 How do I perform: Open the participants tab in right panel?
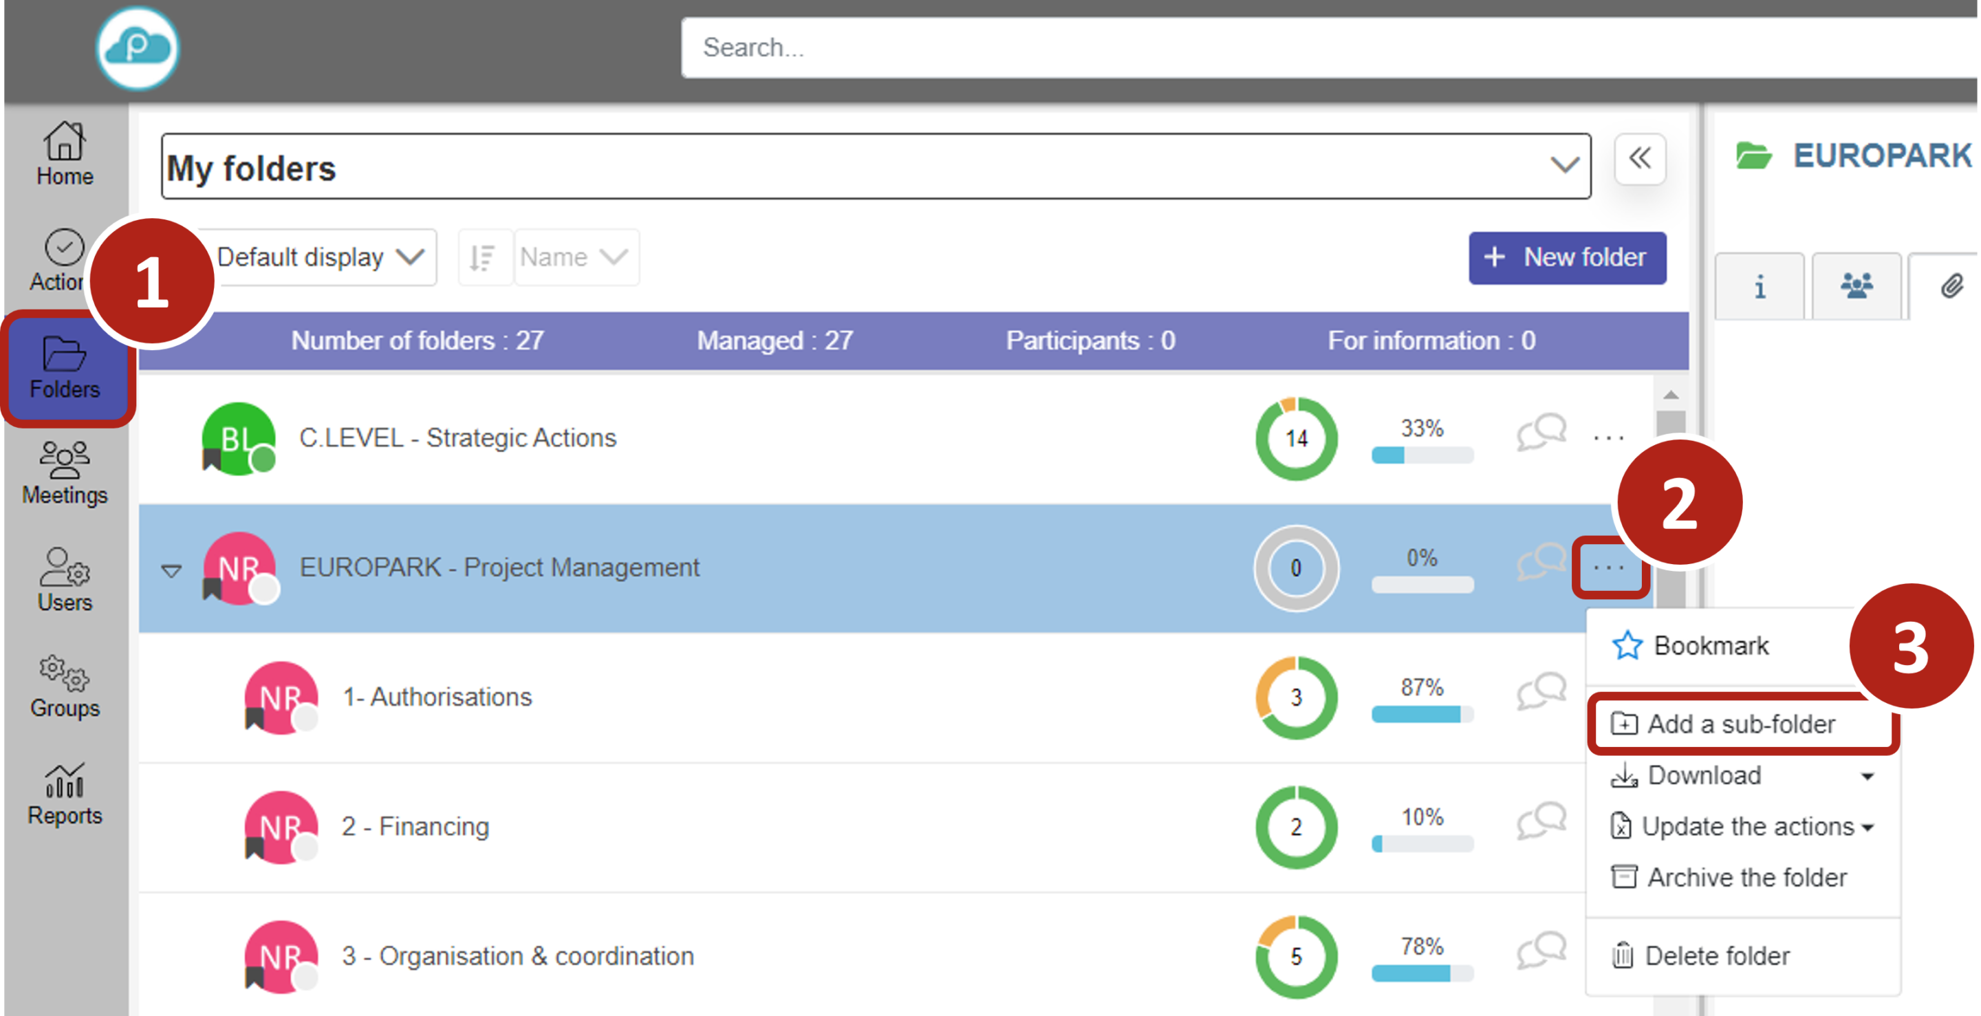pyautogui.click(x=1856, y=286)
